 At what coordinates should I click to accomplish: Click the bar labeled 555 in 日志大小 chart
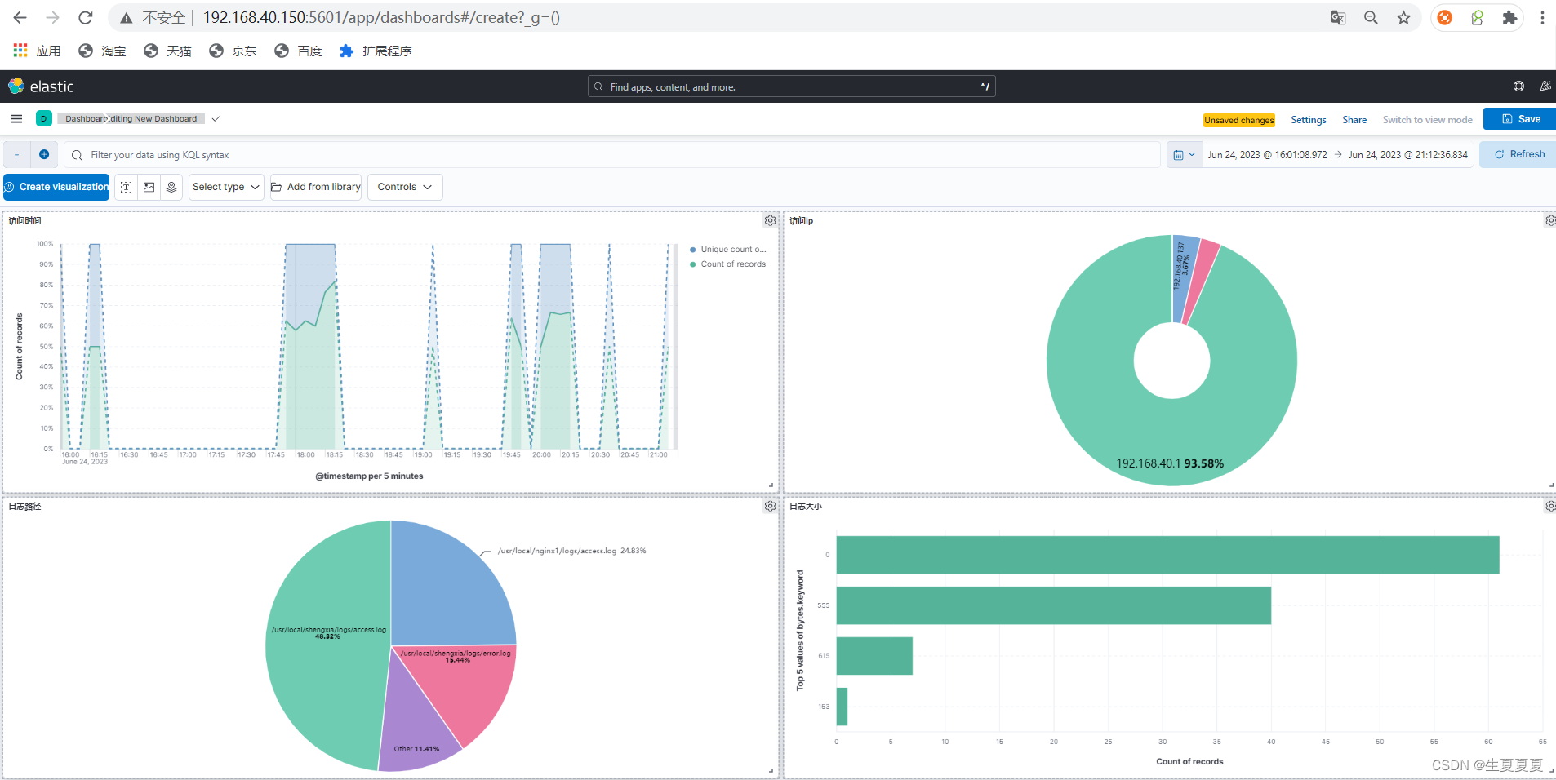click(1053, 605)
